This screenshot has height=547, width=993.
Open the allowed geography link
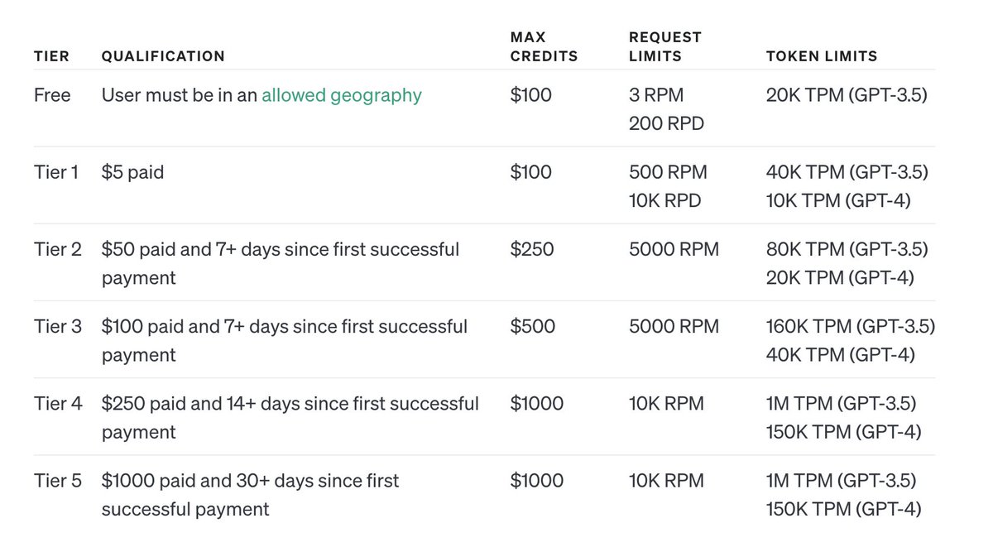(x=342, y=95)
